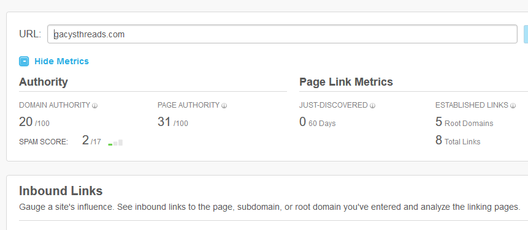
Task: Click the Authority section heading
Action: (44, 82)
